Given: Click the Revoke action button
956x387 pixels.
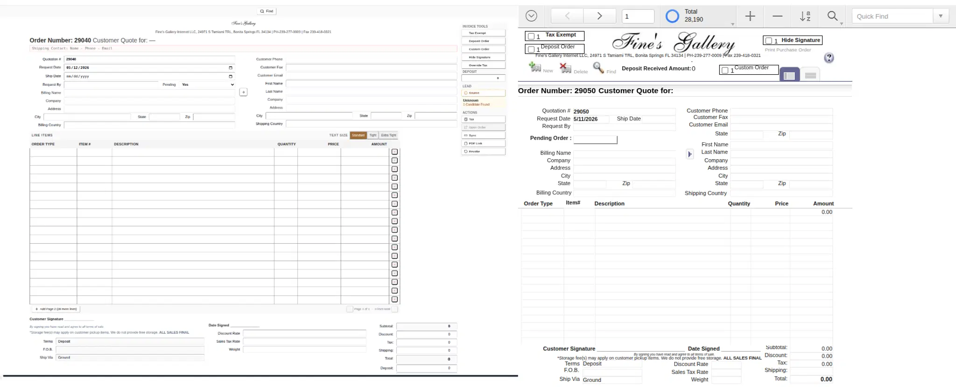Looking at the screenshot, I should click(x=483, y=151).
